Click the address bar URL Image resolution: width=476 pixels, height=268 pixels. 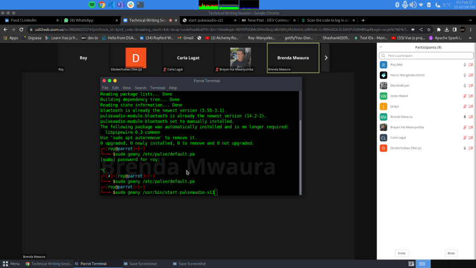pos(221,29)
